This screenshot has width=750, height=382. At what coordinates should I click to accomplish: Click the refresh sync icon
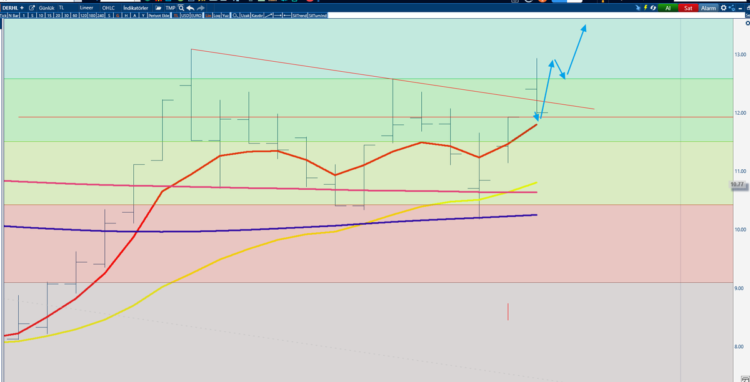tap(653, 7)
